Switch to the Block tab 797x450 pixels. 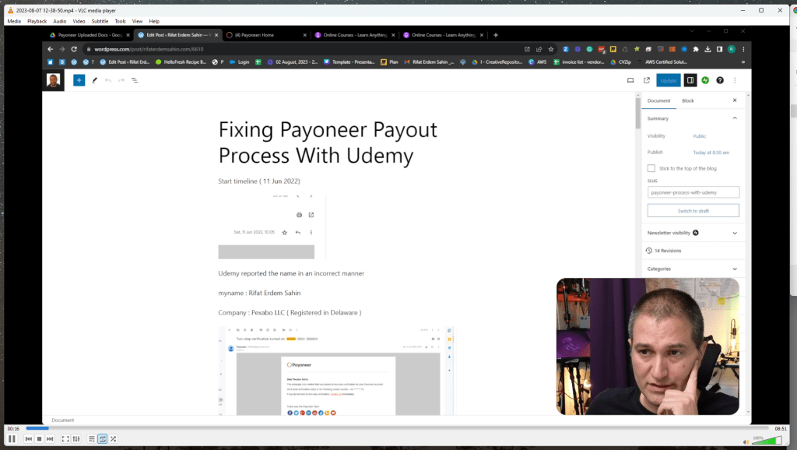tap(688, 100)
